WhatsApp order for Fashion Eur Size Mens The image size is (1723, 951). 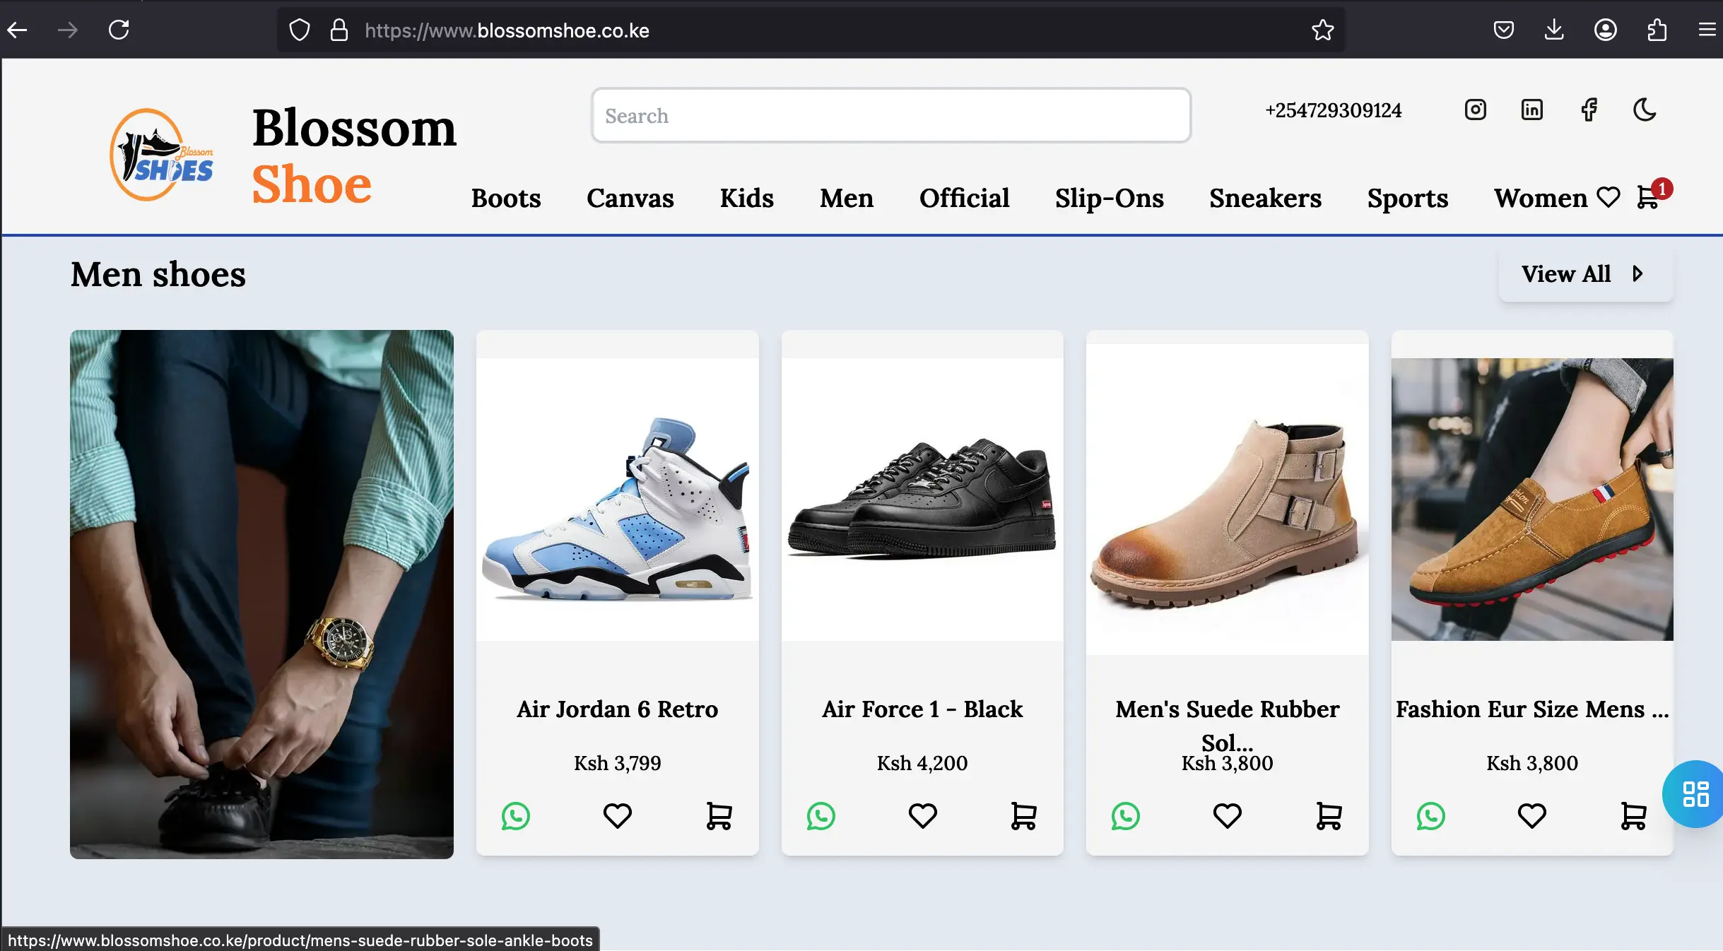click(x=1431, y=816)
